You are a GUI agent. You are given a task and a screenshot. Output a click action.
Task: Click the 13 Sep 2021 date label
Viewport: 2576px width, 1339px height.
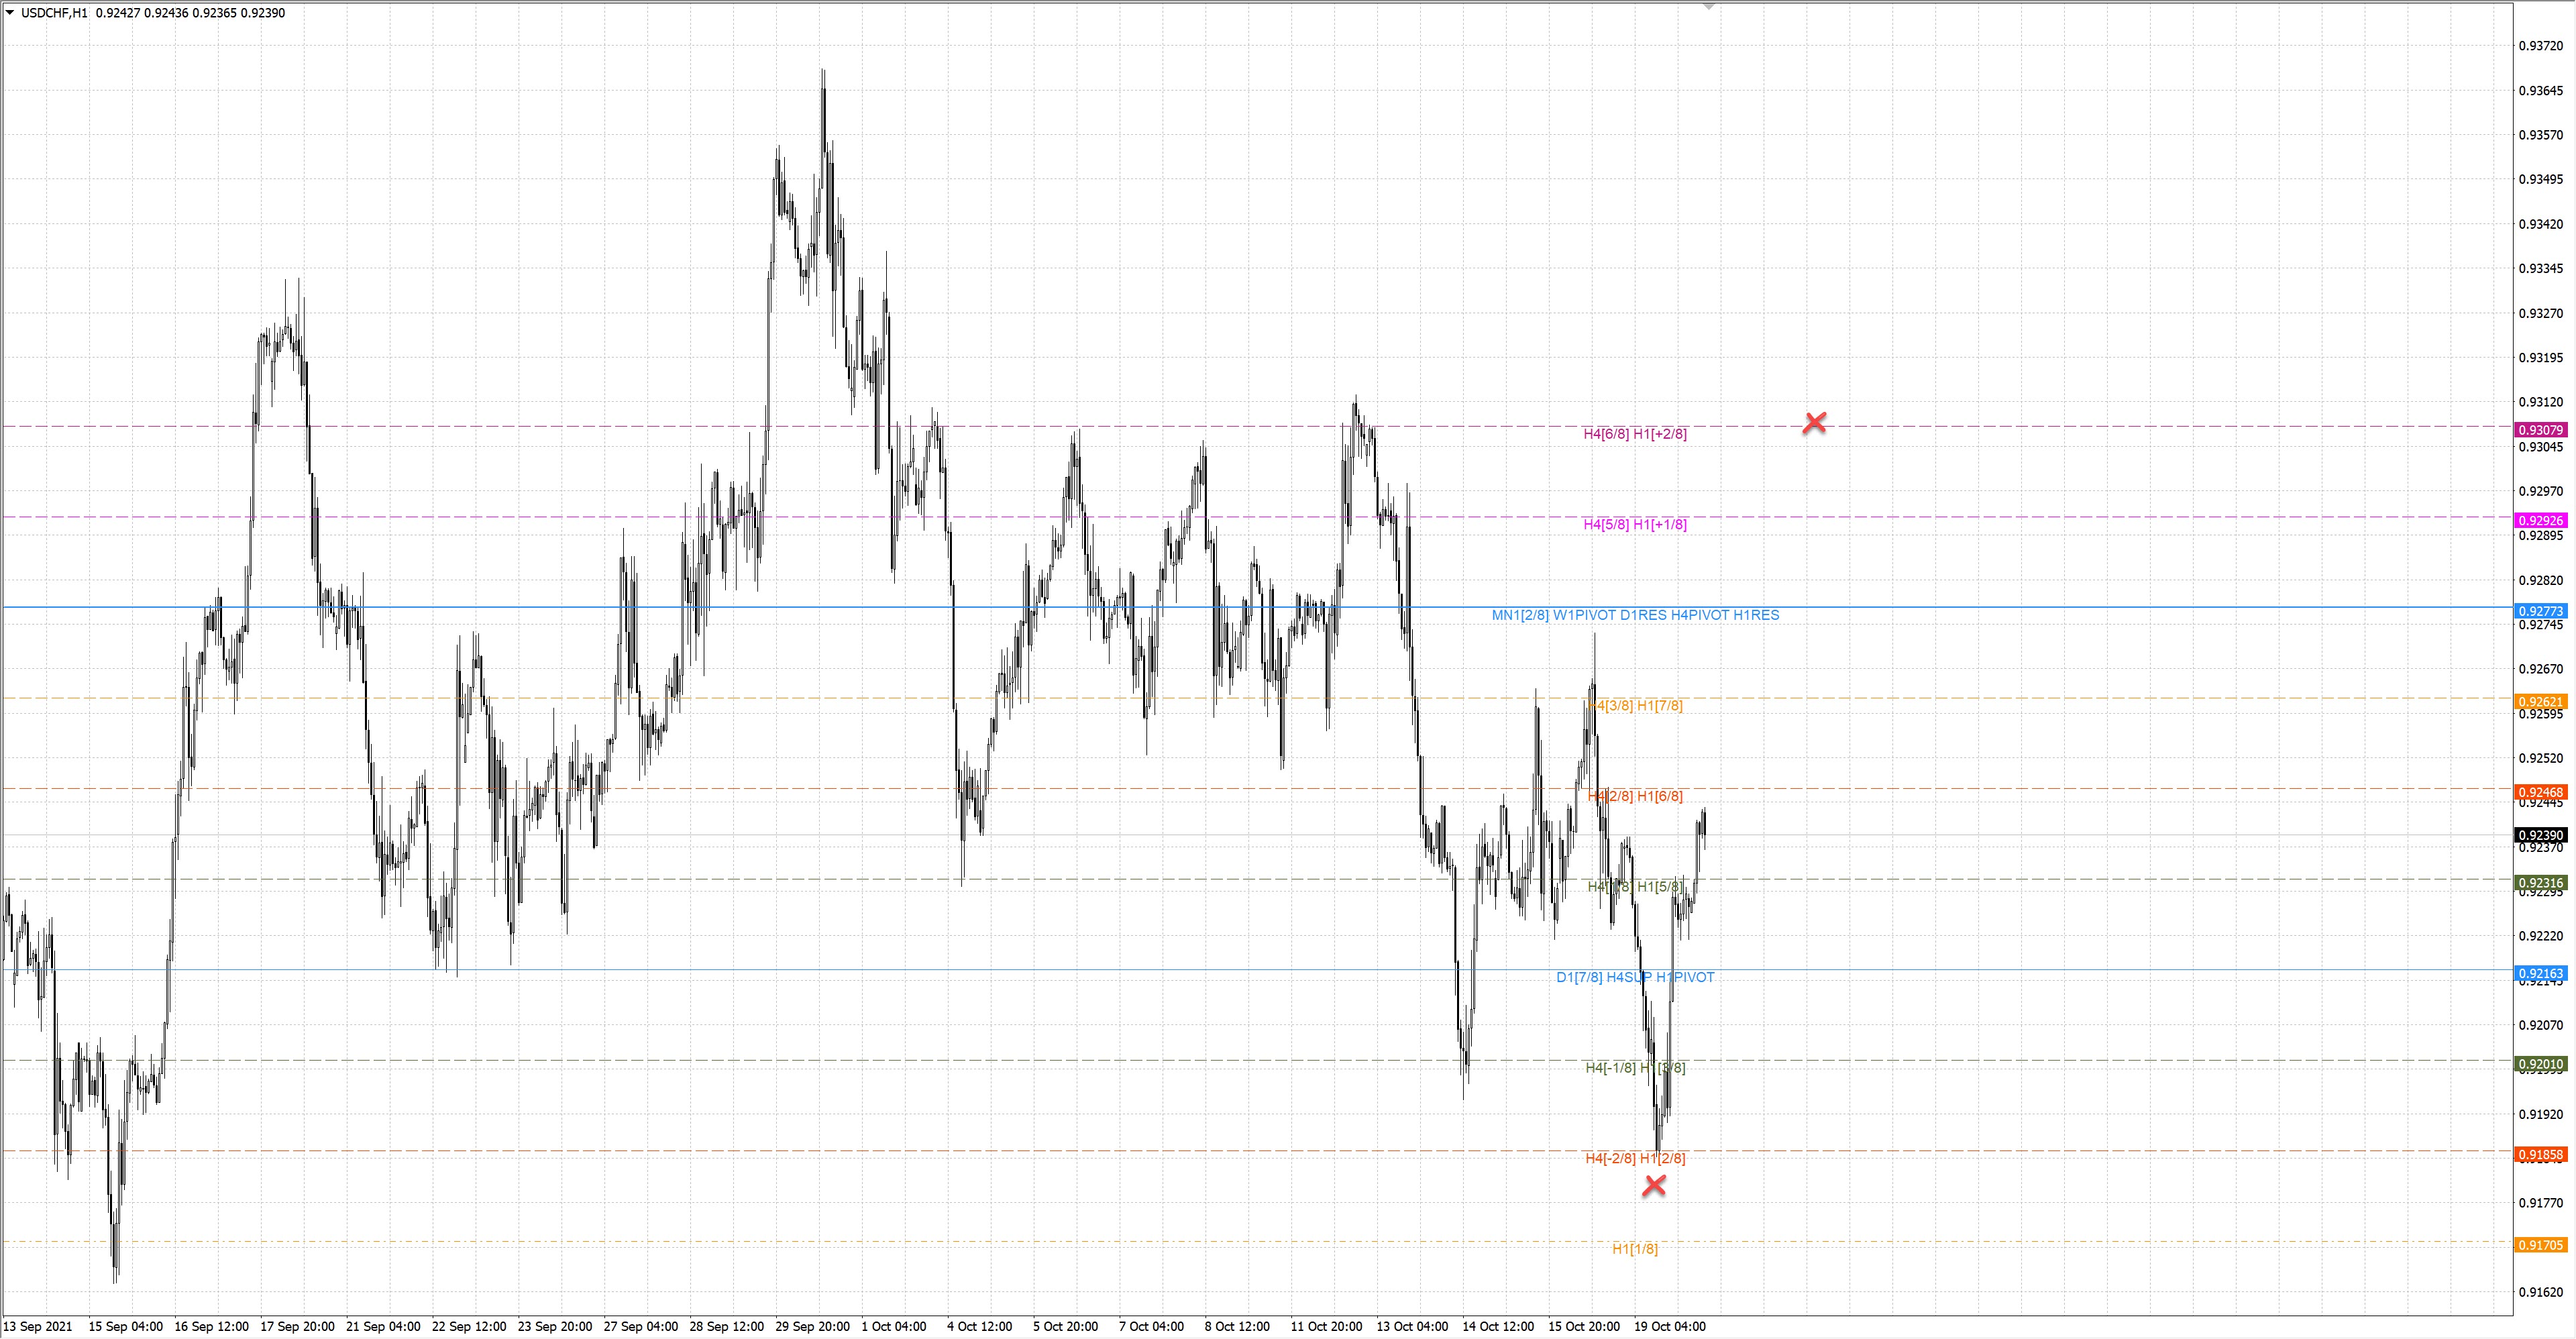[38, 1327]
